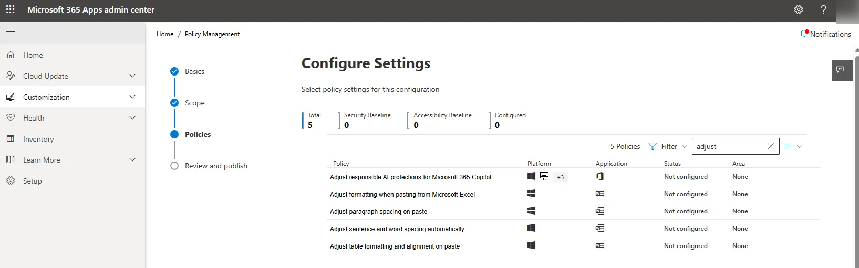Sort by the Area column header
859x268 pixels.
click(x=739, y=164)
